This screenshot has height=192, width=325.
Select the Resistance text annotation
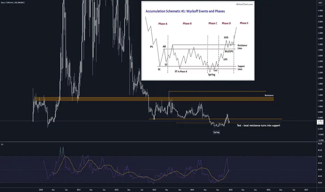point(269,96)
